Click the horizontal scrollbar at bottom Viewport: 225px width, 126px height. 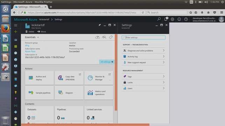85,125
